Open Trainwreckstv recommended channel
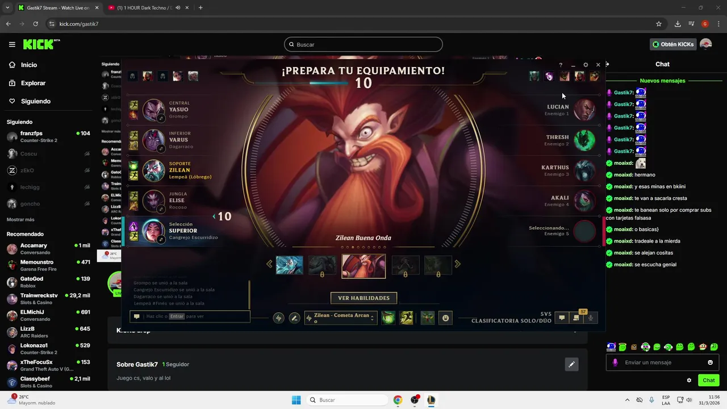 (48, 299)
